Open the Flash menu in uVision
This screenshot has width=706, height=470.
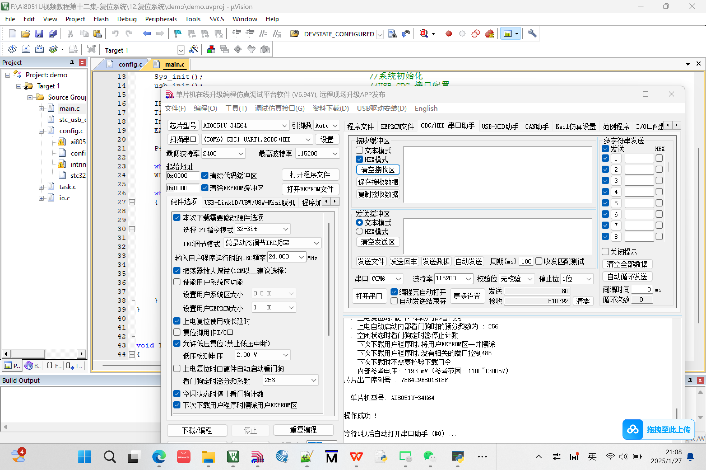click(x=101, y=19)
